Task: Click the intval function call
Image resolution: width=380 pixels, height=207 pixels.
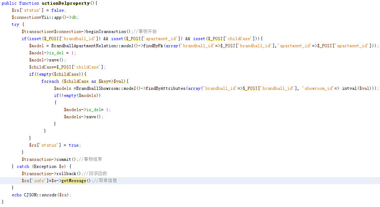Action: pyautogui.click(x=349, y=88)
